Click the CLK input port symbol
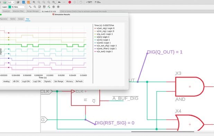Viewport: 214px width, 136px height. pos(46,91)
